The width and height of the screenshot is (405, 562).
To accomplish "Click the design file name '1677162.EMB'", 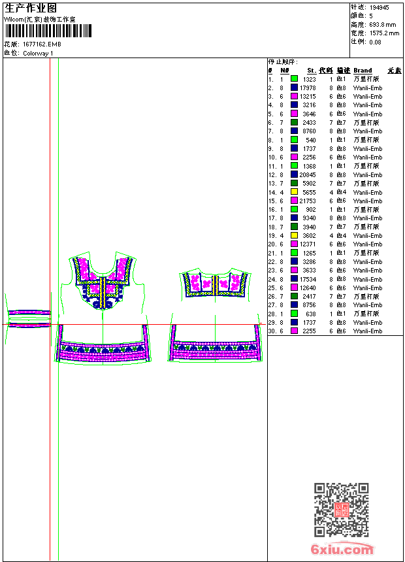I will (x=42, y=44).
